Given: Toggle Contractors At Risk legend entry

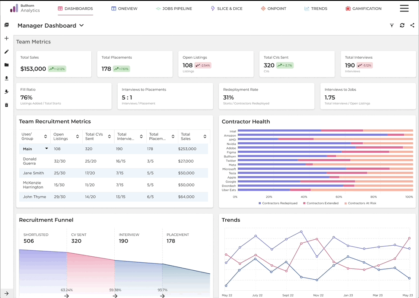Looking at the screenshot, I should pos(360,203).
